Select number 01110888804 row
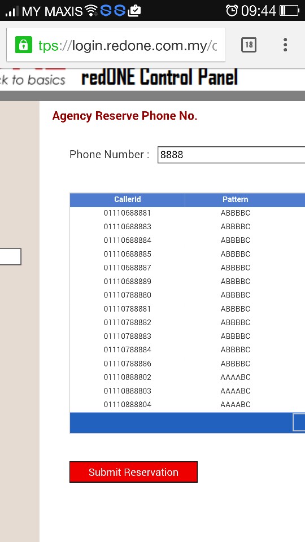 pos(188,404)
